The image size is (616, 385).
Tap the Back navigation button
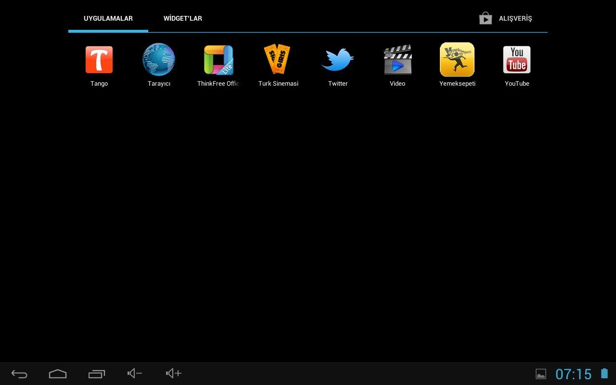tap(19, 373)
